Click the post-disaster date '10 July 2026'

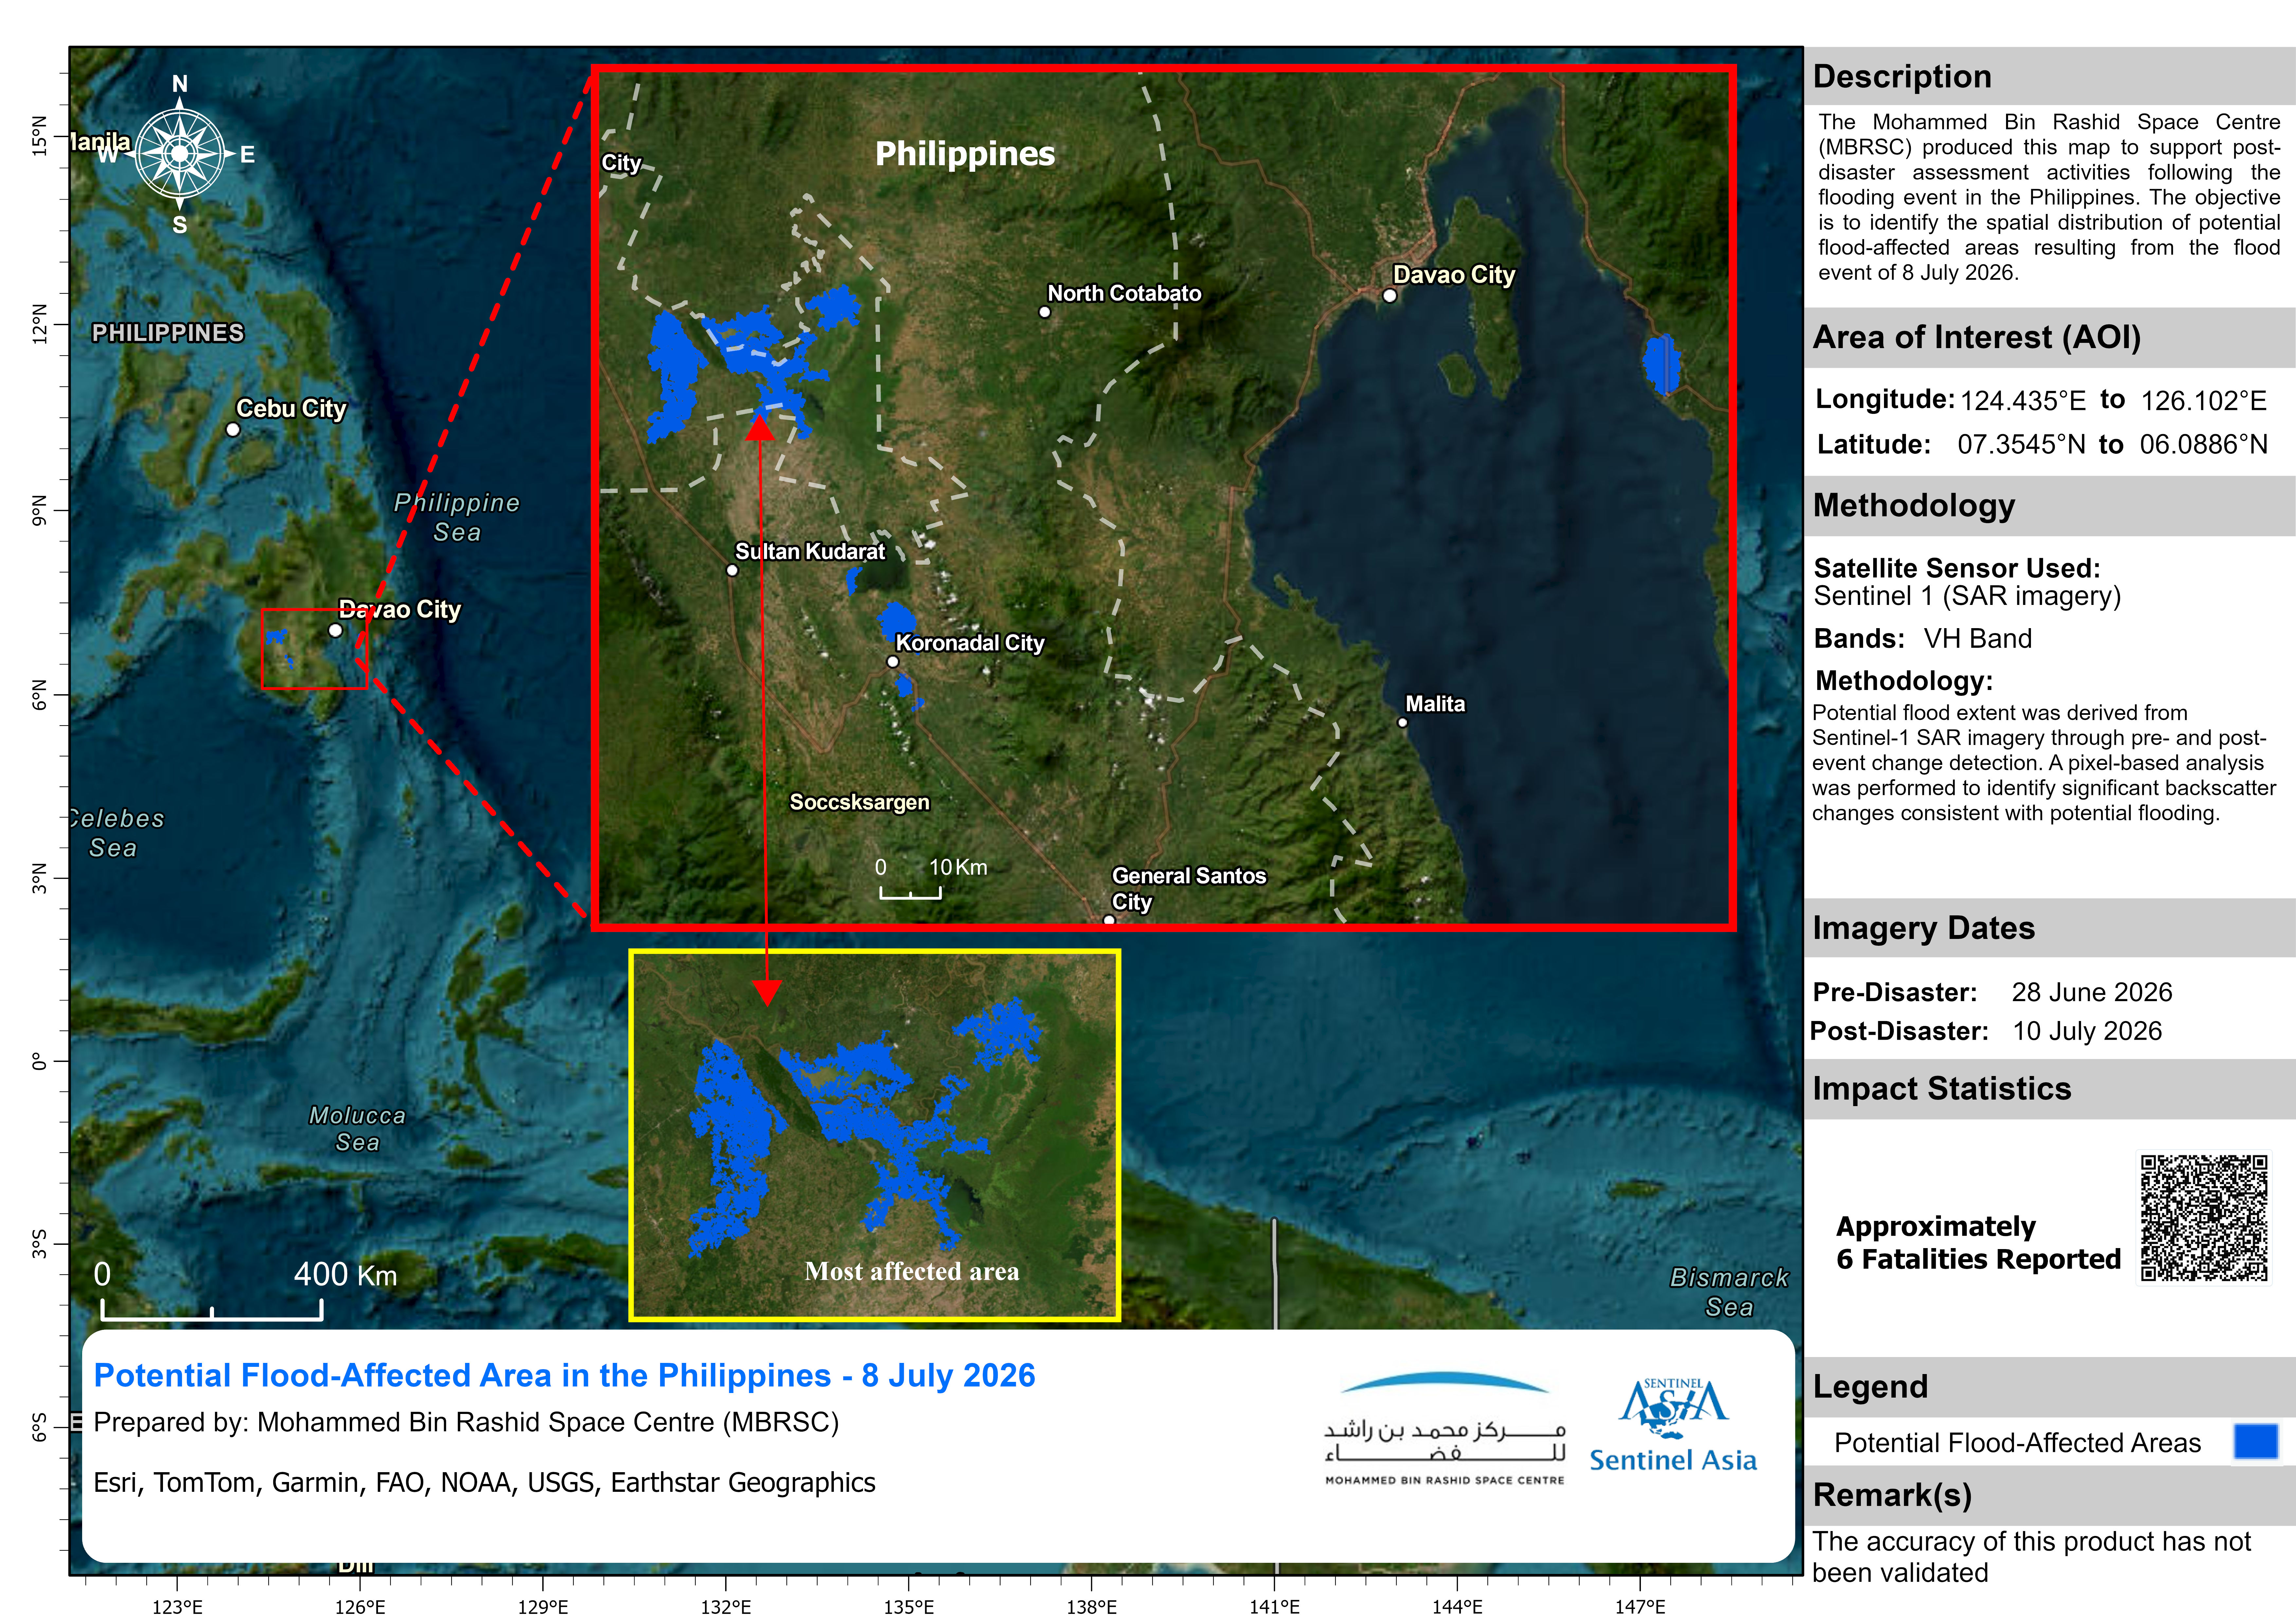[2087, 1031]
